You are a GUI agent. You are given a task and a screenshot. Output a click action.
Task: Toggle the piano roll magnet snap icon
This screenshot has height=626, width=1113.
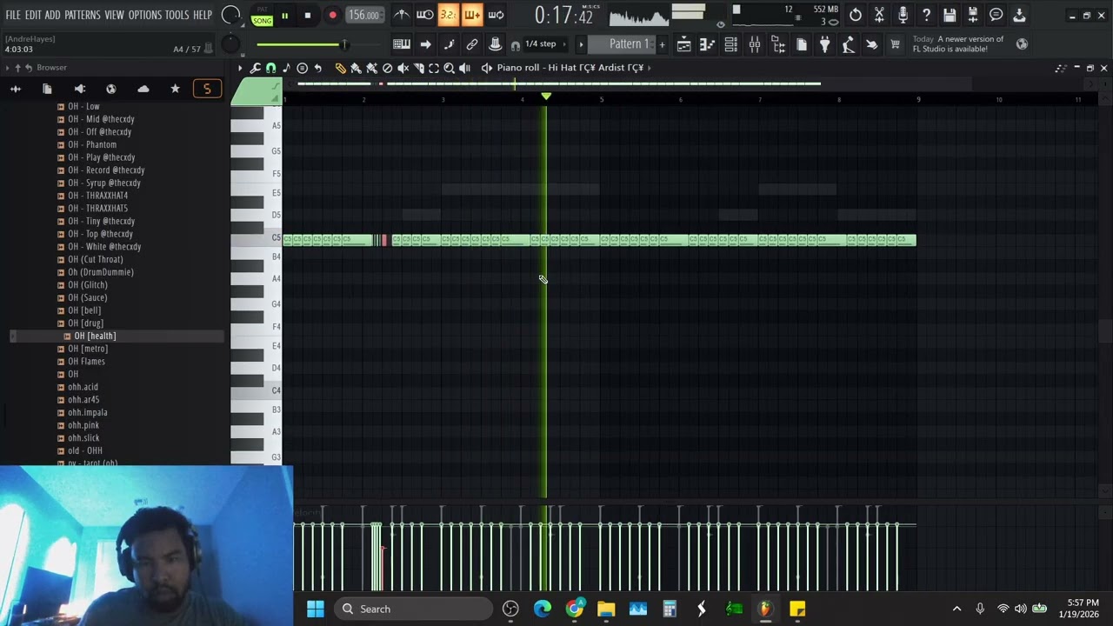pos(270,68)
